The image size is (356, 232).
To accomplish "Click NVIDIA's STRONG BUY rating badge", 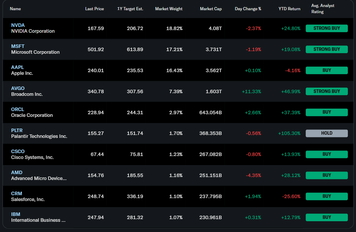I will click(x=327, y=28).
